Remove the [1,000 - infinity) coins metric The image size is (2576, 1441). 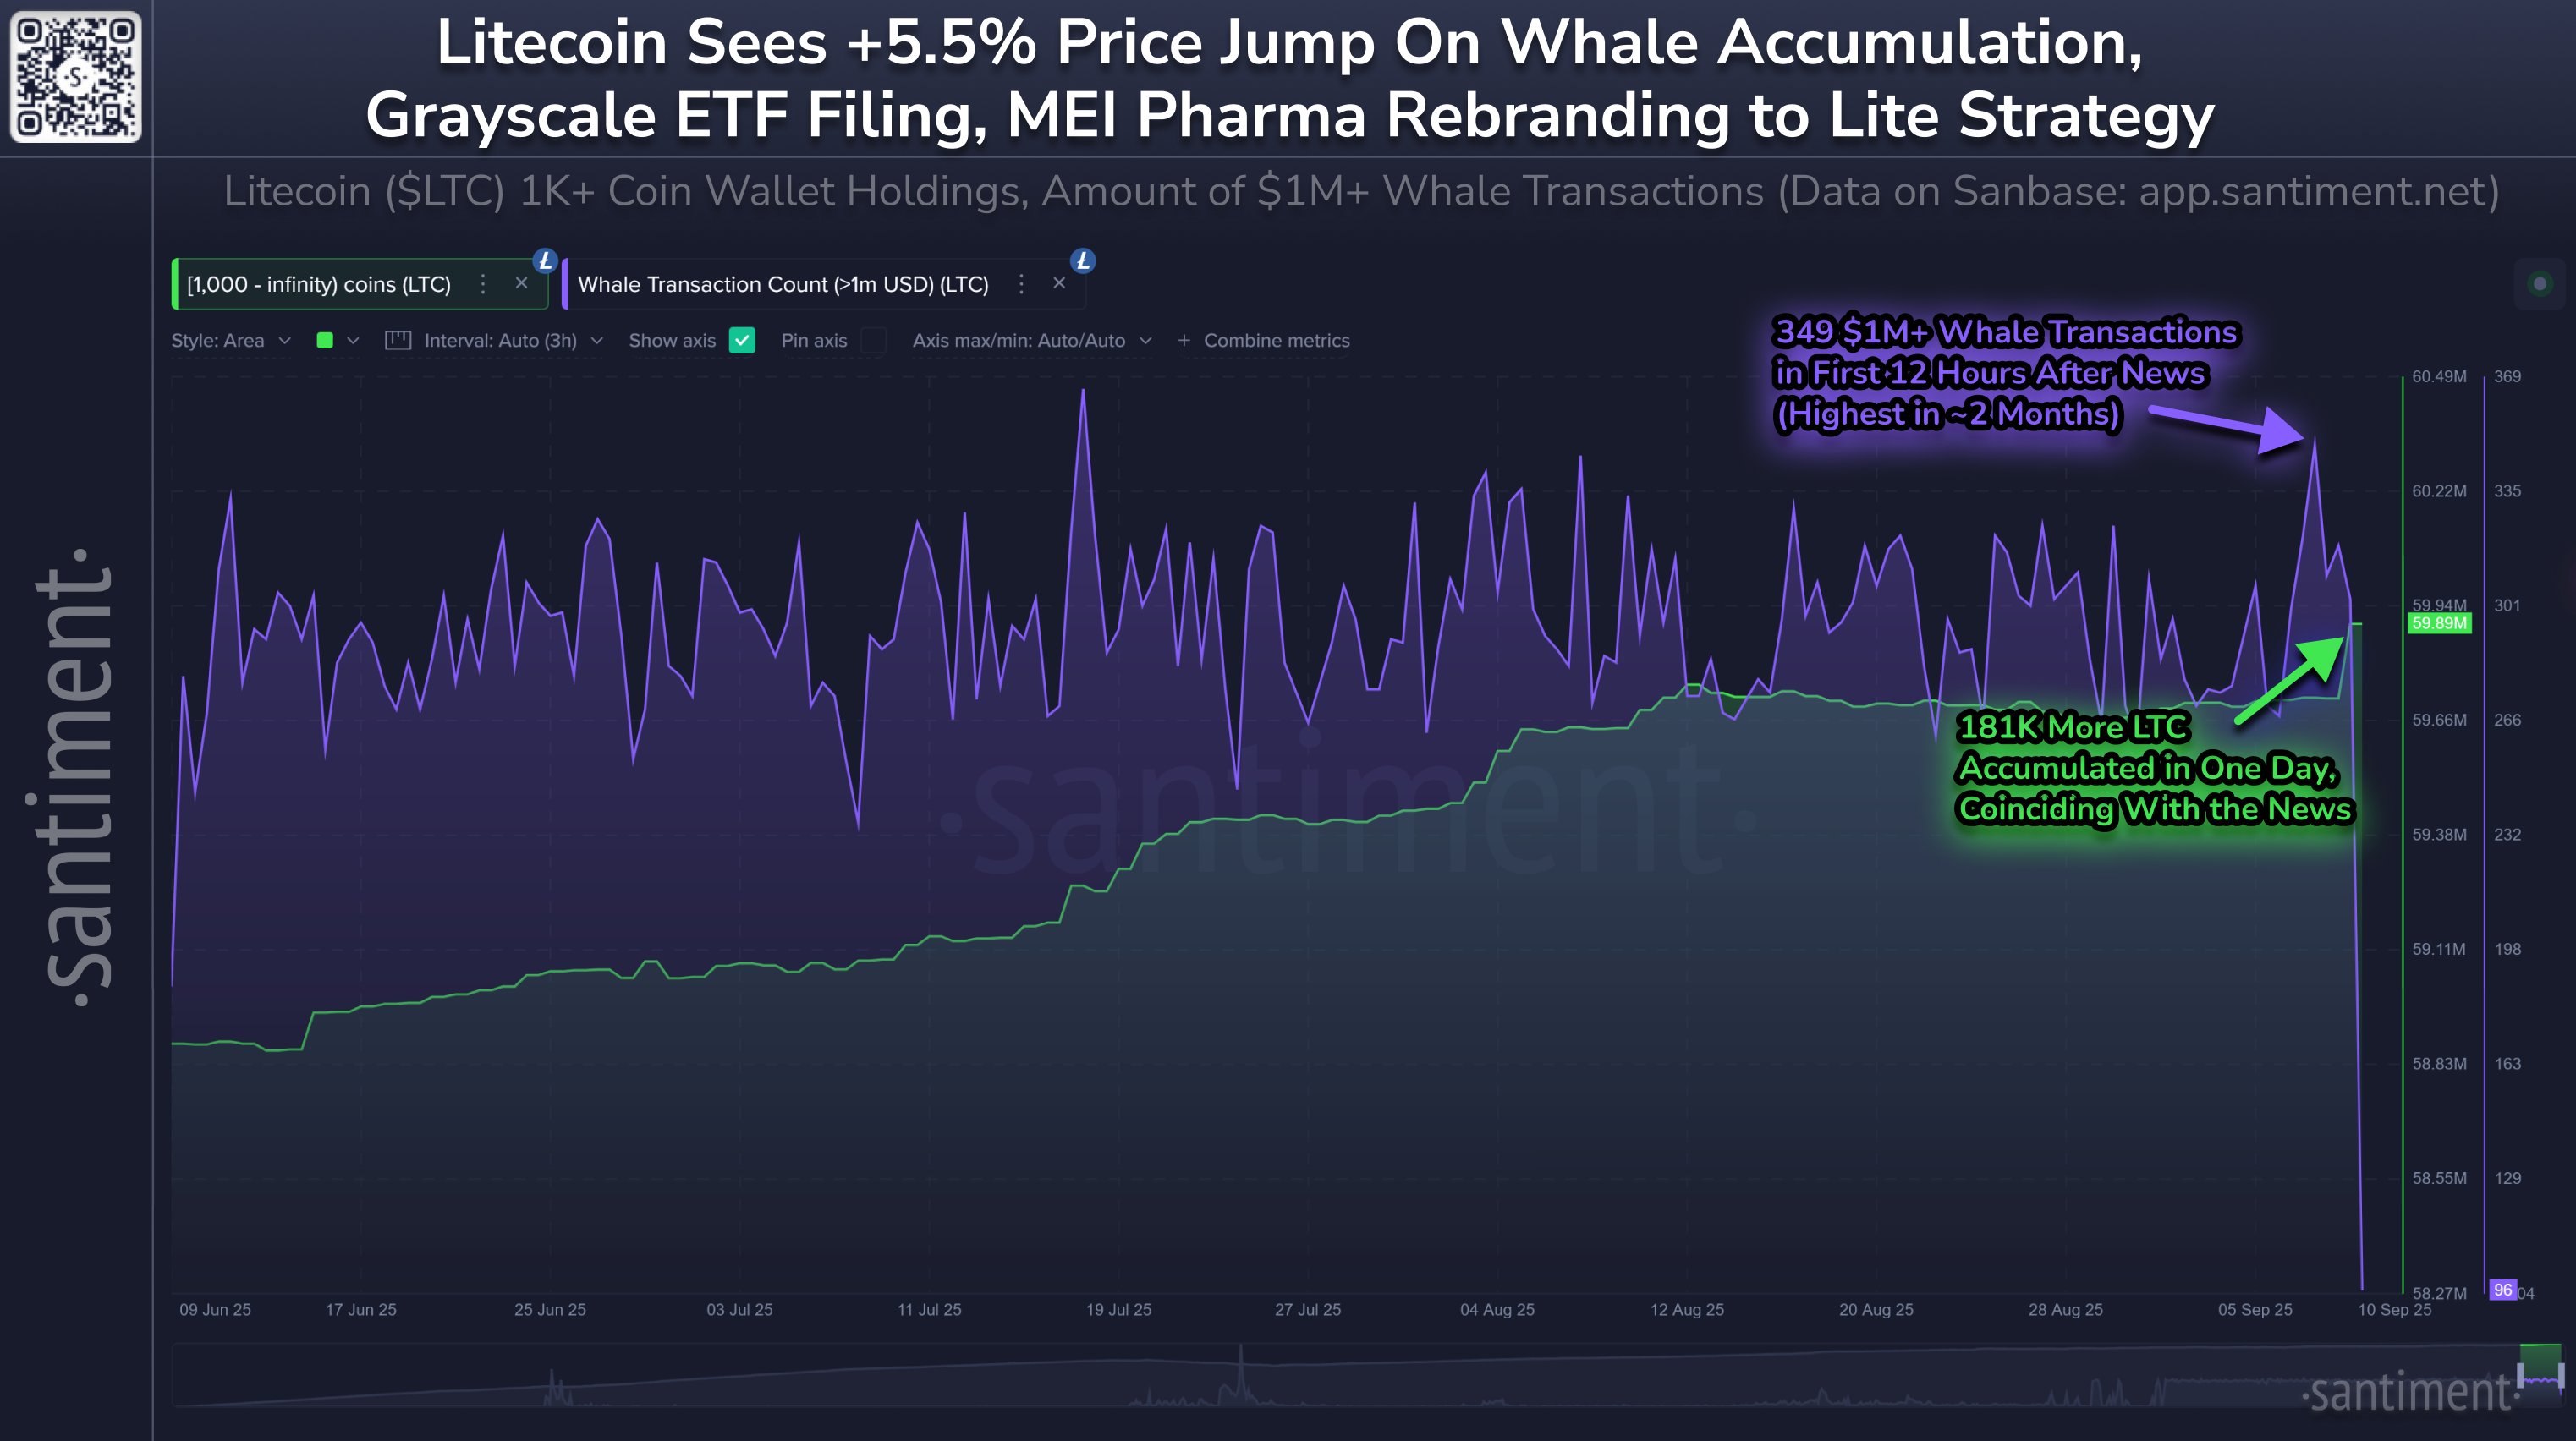pos(521,282)
